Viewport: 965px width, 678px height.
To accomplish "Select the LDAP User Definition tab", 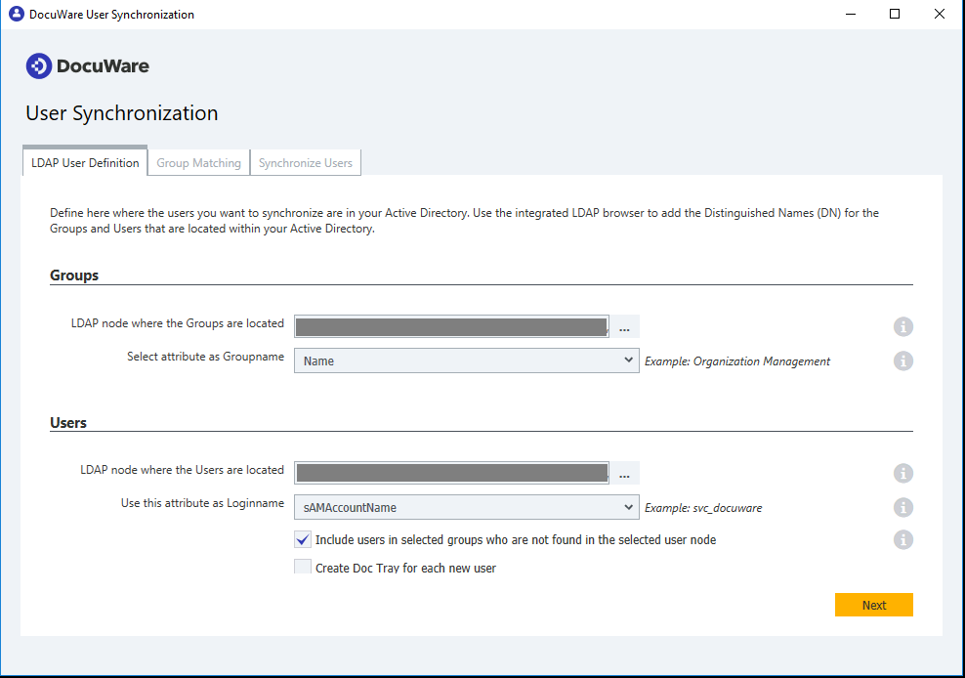I will [x=85, y=163].
